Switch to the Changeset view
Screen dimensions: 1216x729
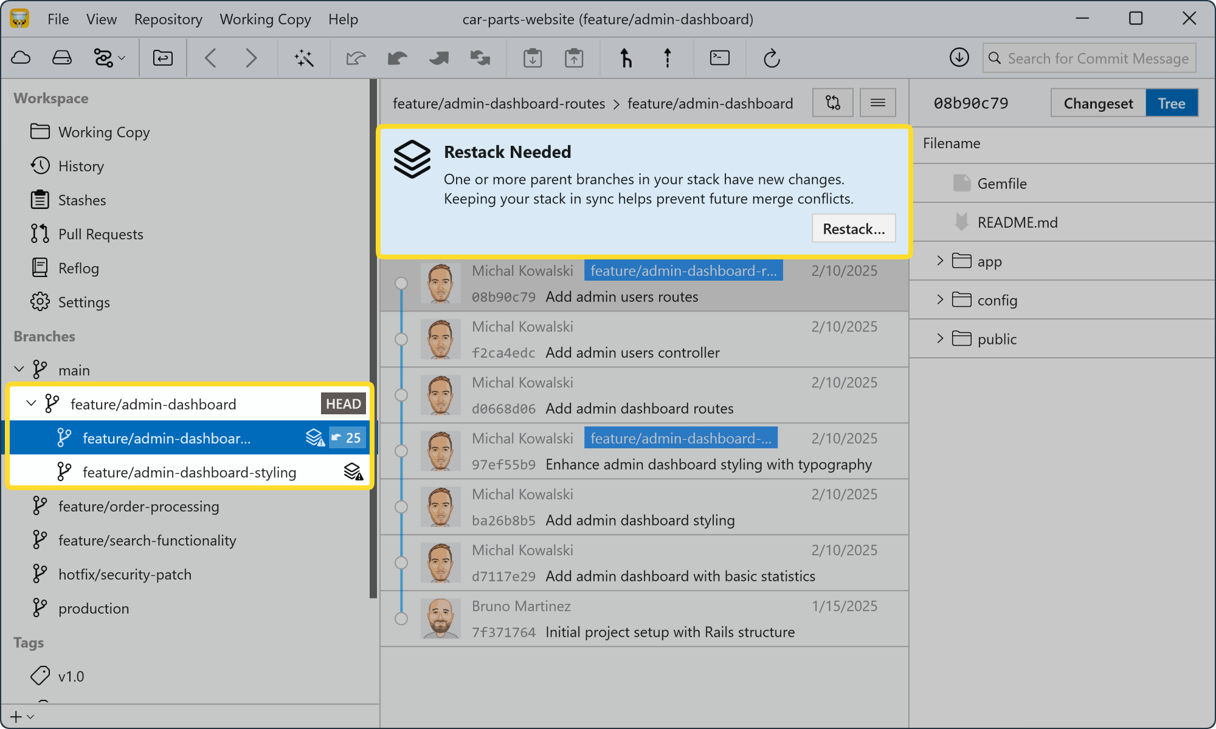tap(1098, 103)
